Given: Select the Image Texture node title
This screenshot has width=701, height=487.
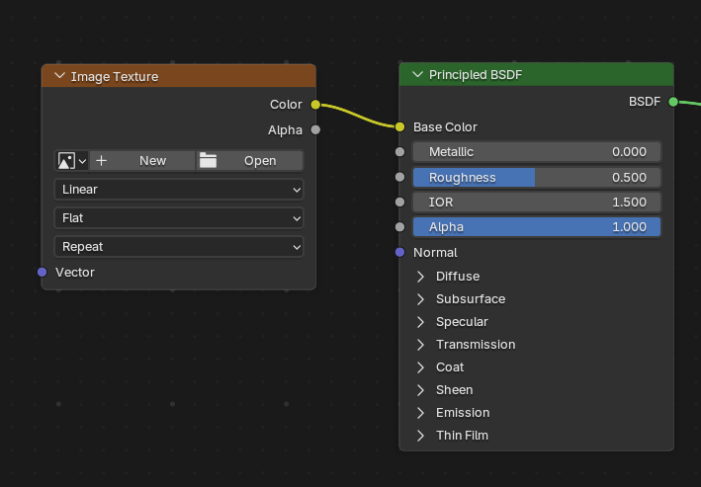Looking at the screenshot, I should coord(115,77).
